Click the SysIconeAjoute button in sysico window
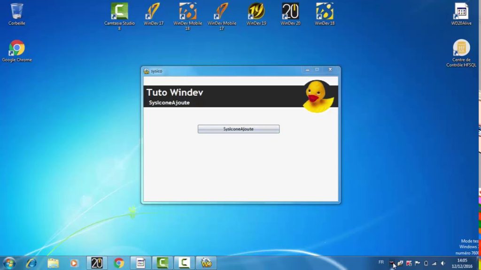This screenshot has width=481, height=270. pos(238,129)
